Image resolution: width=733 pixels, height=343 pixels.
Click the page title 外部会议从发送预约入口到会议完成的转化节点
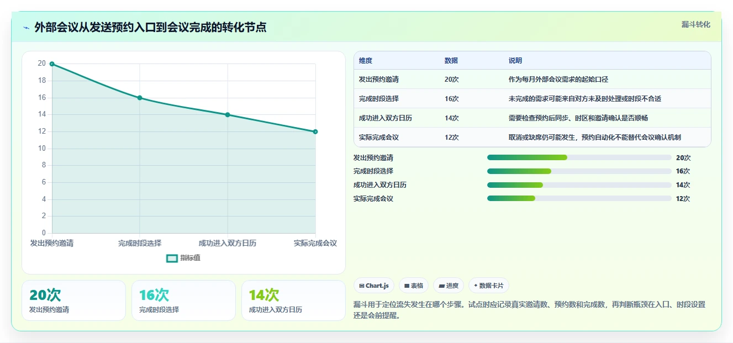(150, 28)
